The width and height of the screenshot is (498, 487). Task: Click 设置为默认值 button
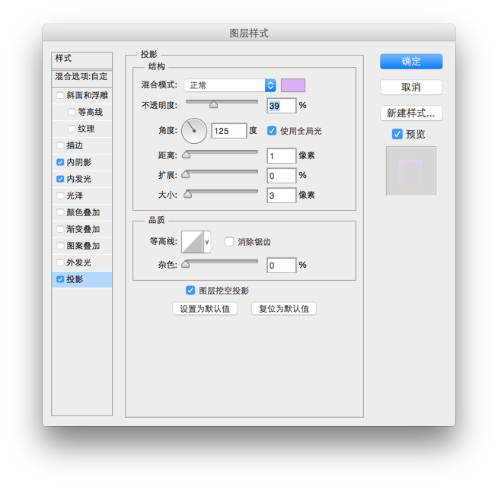point(205,309)
